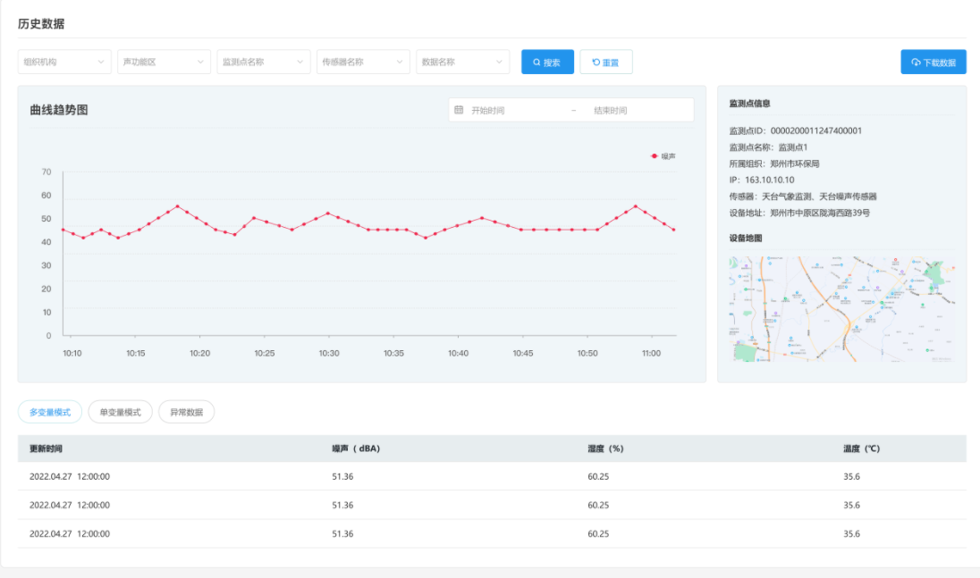
Task: Switch to 单变量模式 tab
Action: tap(120, 412)
